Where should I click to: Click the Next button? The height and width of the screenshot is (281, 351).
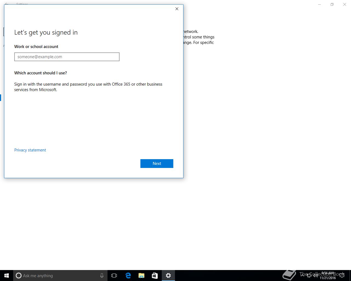(157, 164)
